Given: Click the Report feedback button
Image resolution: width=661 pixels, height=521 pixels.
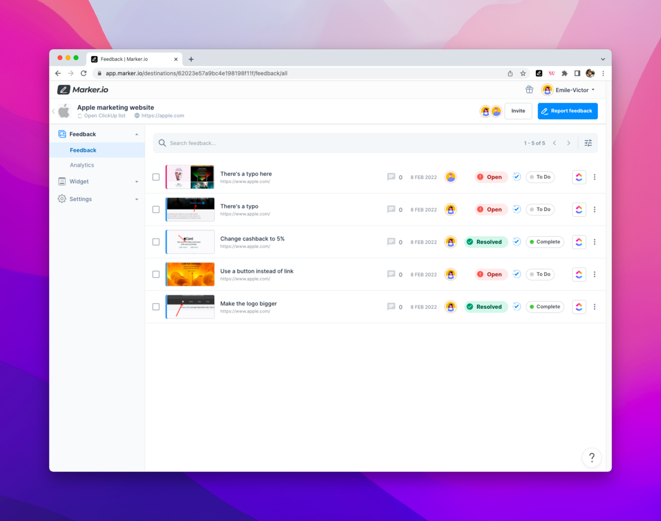Looking at the screenshot, I should [x=567, y=111].
